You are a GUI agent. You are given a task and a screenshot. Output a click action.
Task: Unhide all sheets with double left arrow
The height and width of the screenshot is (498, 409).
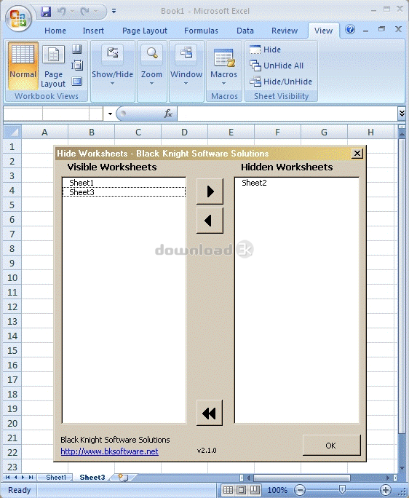[x=210, y=413]
